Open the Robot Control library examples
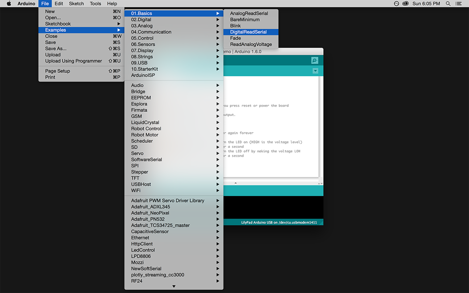Screen dimensions: 469x293 tap(174, 129)
